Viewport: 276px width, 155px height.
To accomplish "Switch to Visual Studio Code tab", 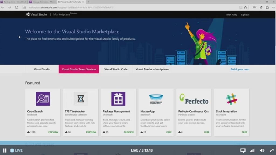I will 116,69.
